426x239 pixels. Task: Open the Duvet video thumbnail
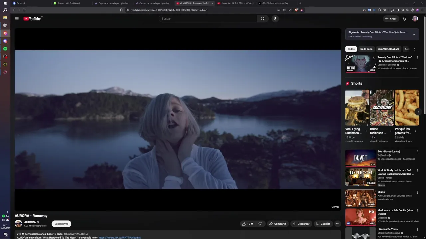click(361, 158)
